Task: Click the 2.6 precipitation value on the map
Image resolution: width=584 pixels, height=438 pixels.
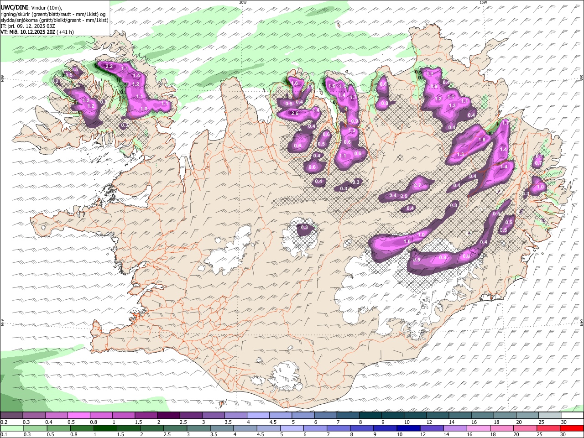Action: click(x=294, y=113)
